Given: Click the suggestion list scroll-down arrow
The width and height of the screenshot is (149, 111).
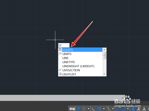Looking at the screenshot, I should click(x=104, y=74).
